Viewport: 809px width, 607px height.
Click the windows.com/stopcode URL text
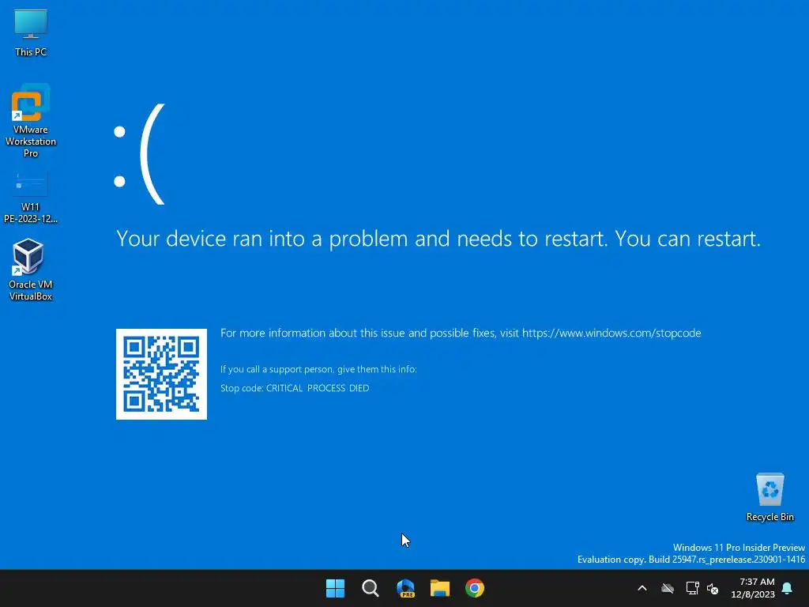611,333
